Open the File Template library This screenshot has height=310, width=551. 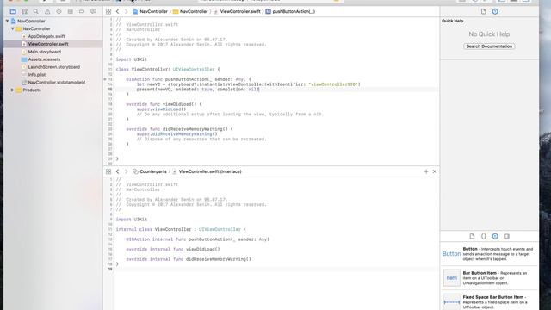(x=472, y=236)
